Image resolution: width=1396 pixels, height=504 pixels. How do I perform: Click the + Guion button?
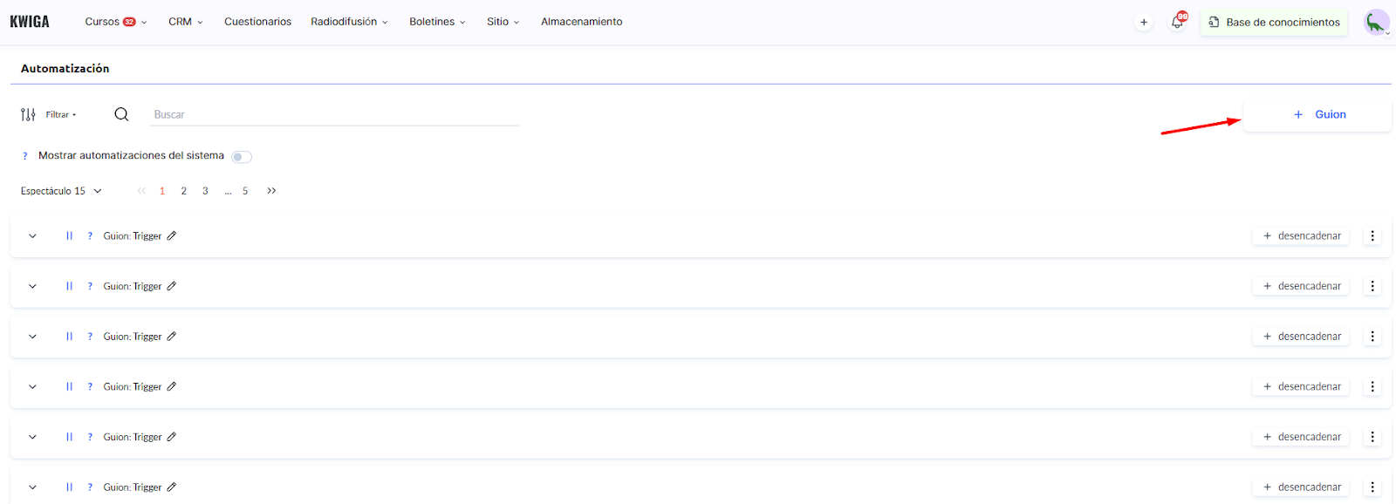[x=1317, y=114]
